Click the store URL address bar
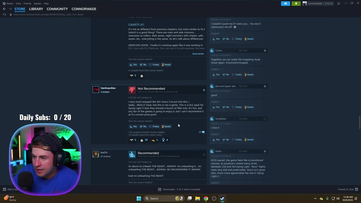This screenshot has width=361, height=203. click(48, 14)
